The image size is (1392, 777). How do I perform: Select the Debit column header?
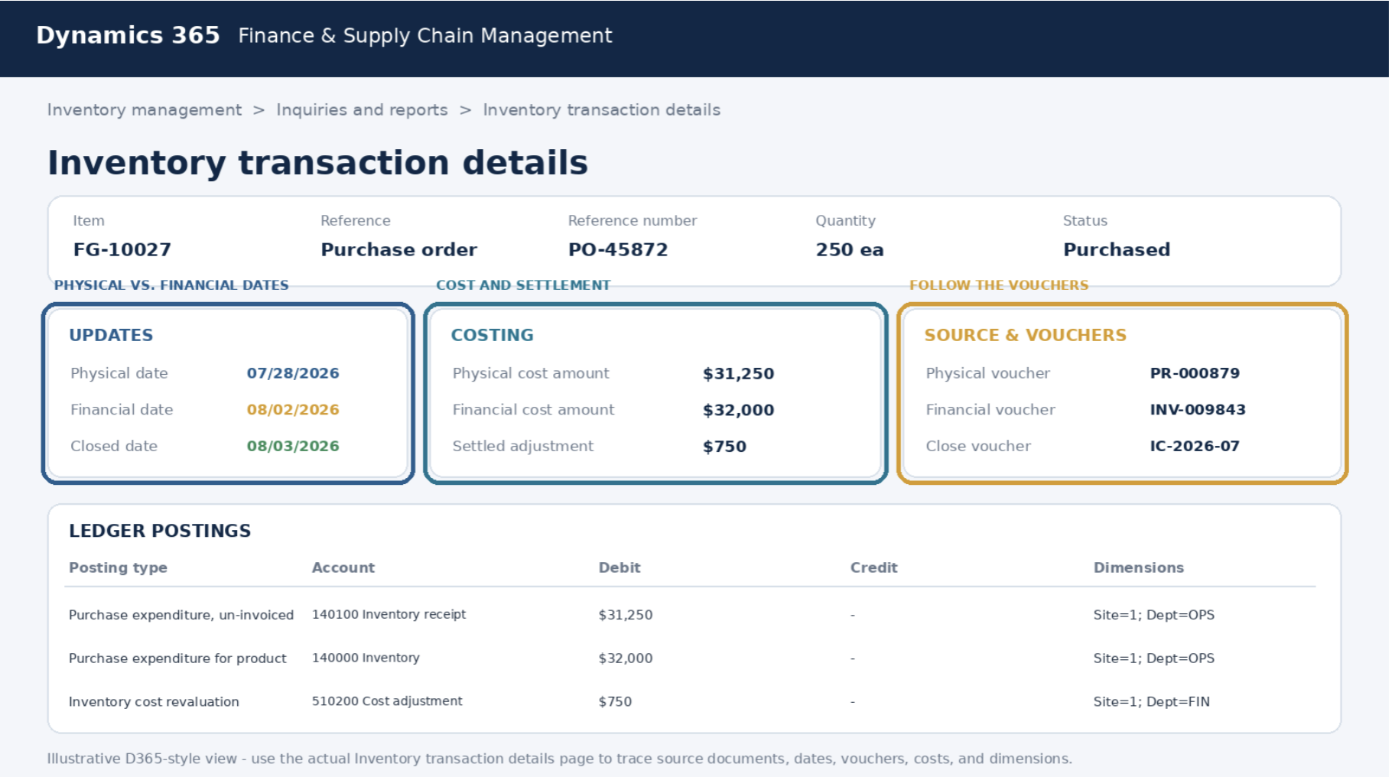point(620,567)
